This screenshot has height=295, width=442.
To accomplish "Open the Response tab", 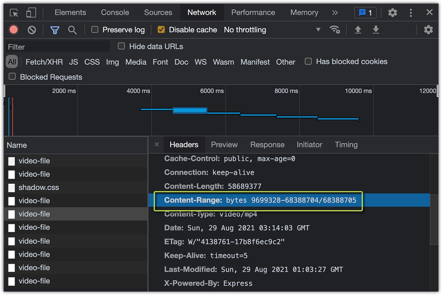I will pyautogui.click(x=267, y=145).
